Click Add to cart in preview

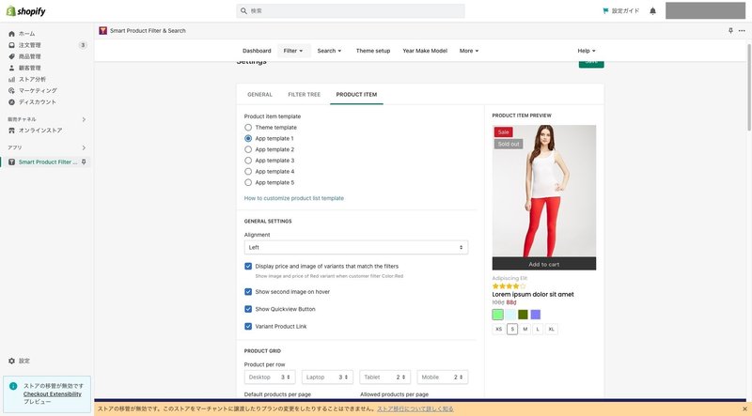click(544, 264)
